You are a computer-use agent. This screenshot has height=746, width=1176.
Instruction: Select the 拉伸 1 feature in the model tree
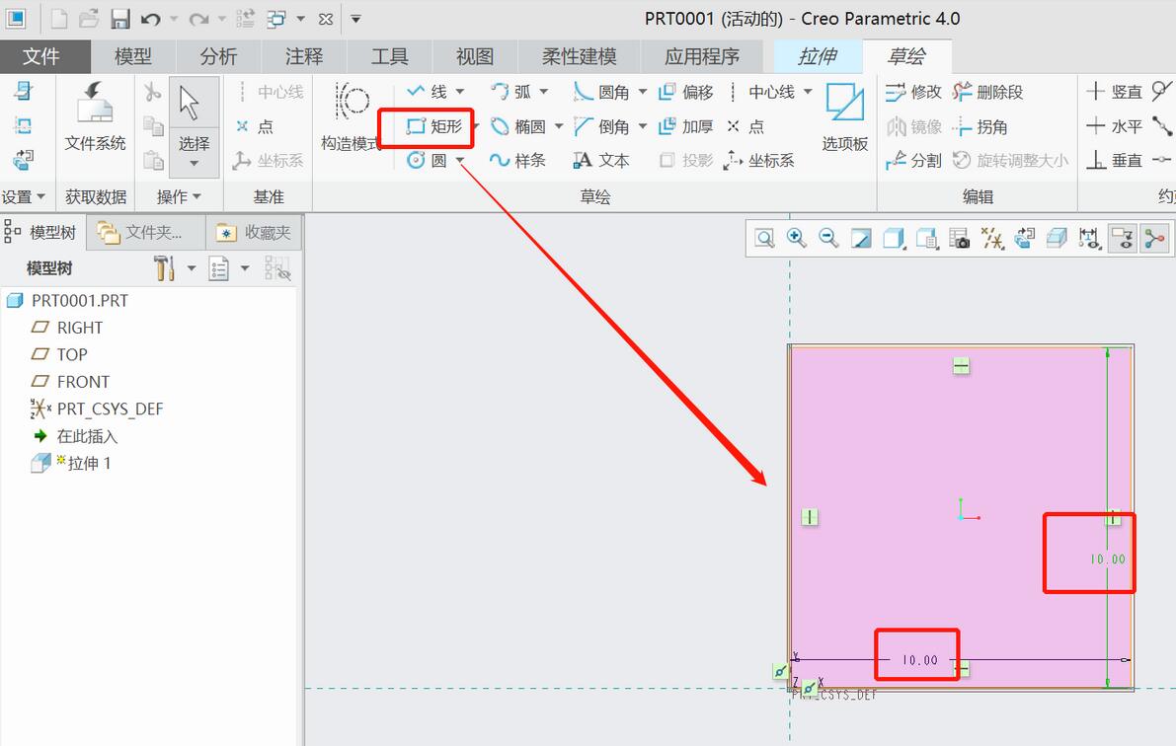89,463
